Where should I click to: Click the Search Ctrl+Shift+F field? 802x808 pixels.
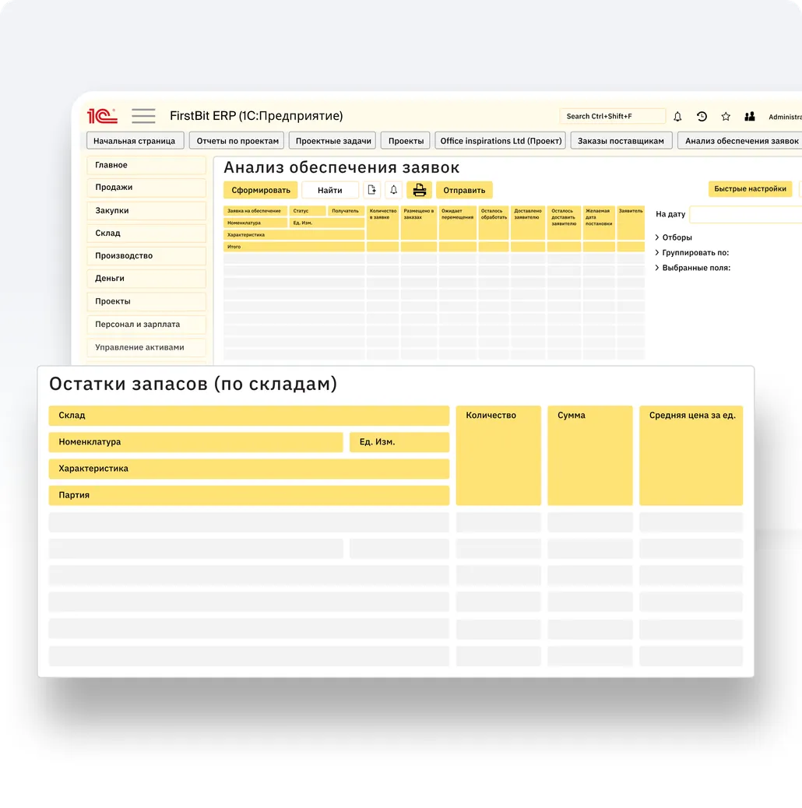pyautogui.click(x=612, y=117)
